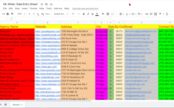Format as currency with the dollar icon
The height and width of the screenshot is (108, 174).
[x=29, y=14]
